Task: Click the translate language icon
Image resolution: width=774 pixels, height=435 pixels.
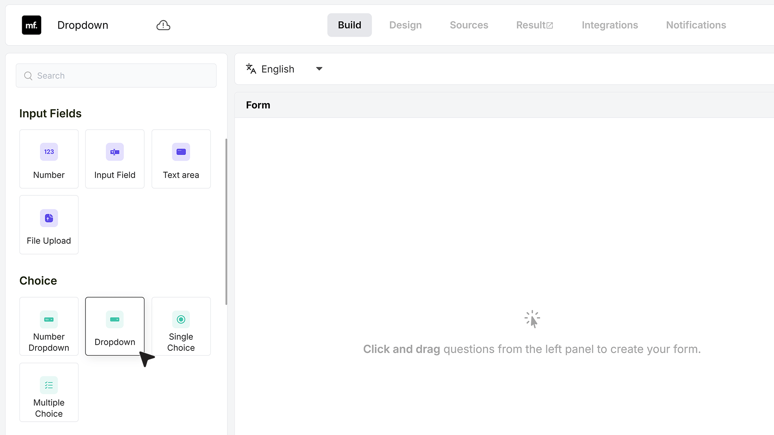Action: (251, 69)
